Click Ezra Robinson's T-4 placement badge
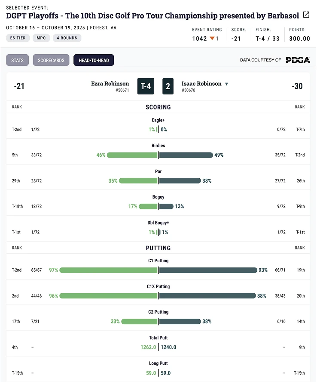The image size is (317, 382). tap(146, 86)
